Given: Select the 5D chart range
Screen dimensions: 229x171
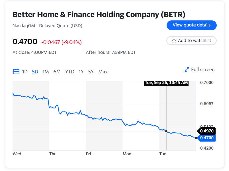Looking at the screenshot, I should (x=35, y=72).
